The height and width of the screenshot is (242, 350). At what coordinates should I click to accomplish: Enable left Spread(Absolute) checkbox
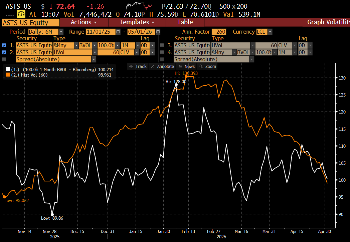click(4, 59)
